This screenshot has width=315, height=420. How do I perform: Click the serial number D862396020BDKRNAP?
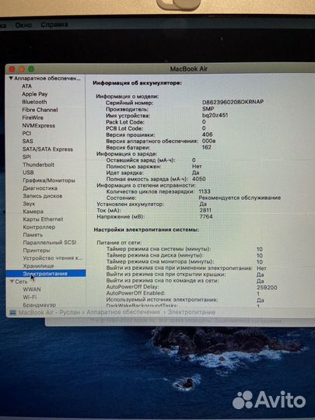233,102
